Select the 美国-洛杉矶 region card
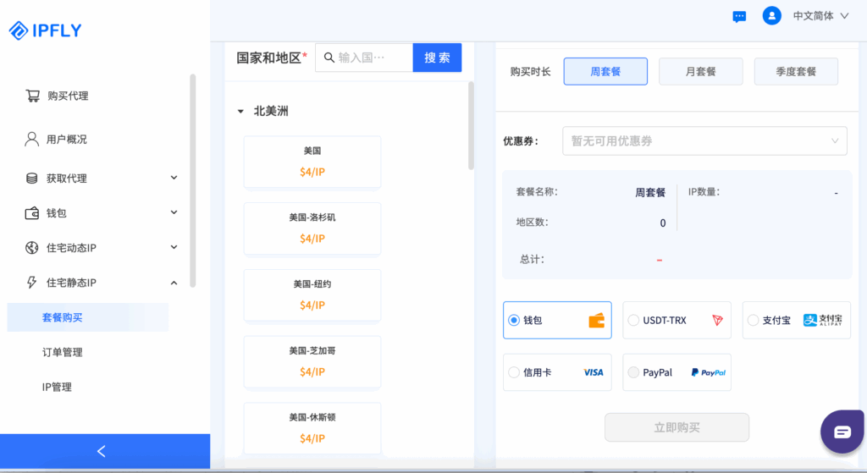This screenshot has width=867, height=473. coord(312,228)
